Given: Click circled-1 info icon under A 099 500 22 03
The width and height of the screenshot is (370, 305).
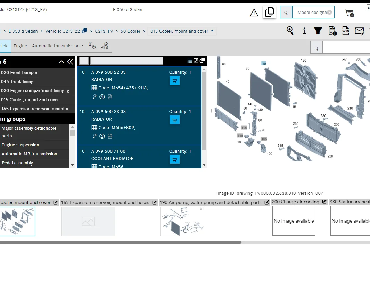Looking at the screenshot, I should pos(102,97).
